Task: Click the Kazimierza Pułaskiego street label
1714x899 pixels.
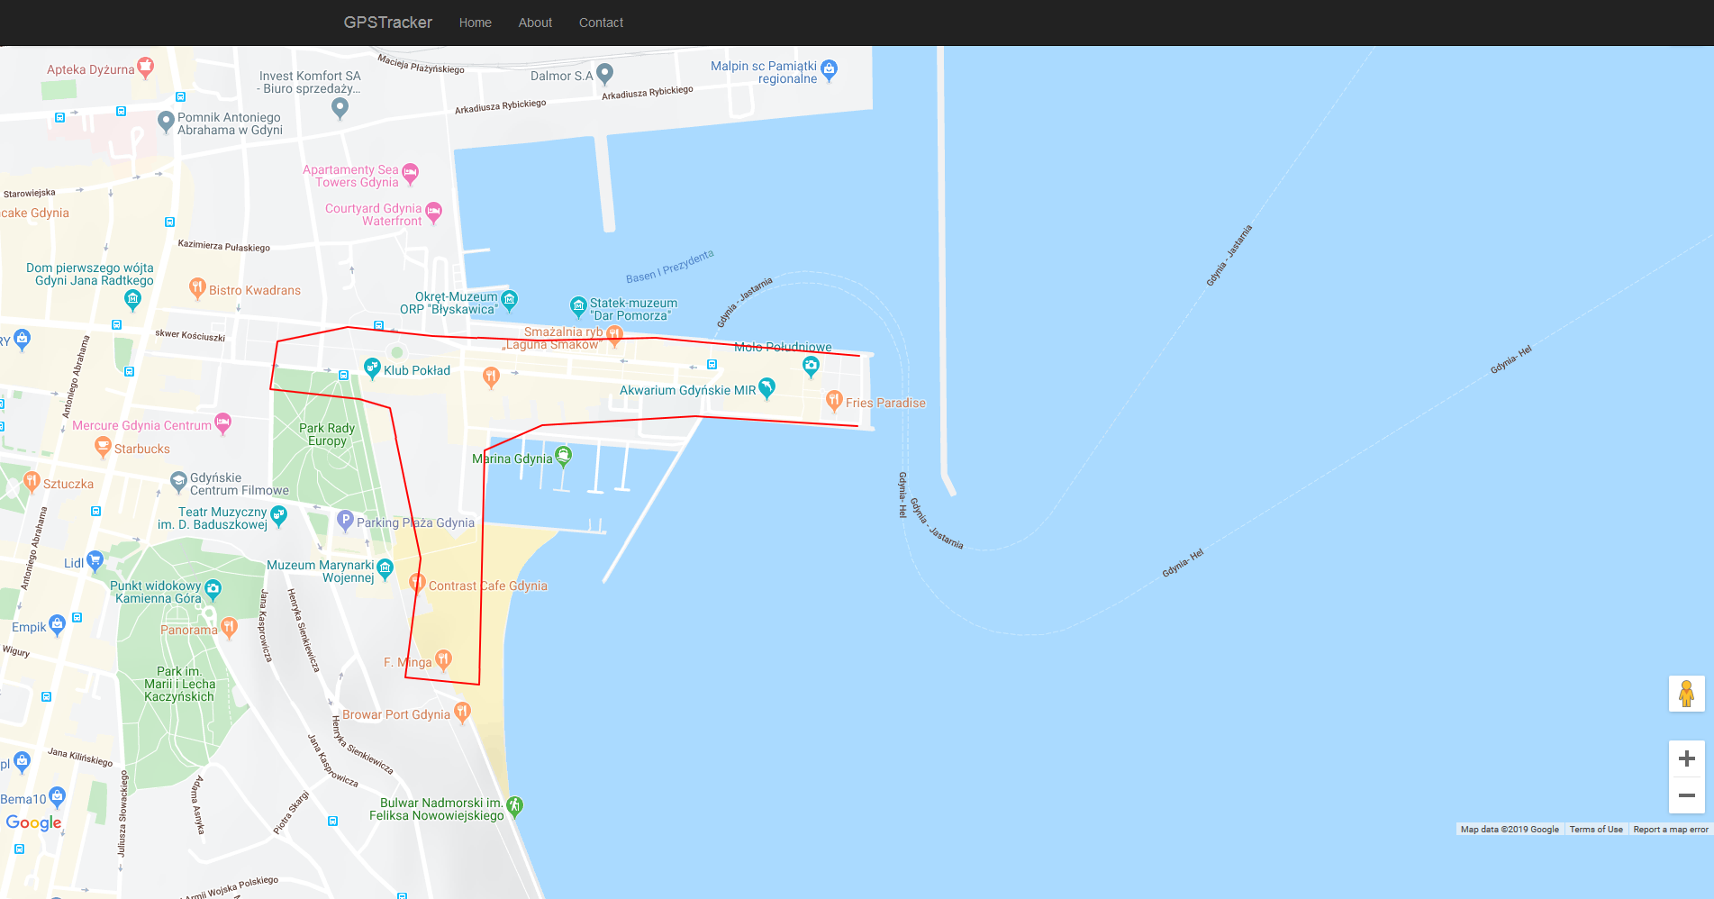Action: tap(224, 245)
